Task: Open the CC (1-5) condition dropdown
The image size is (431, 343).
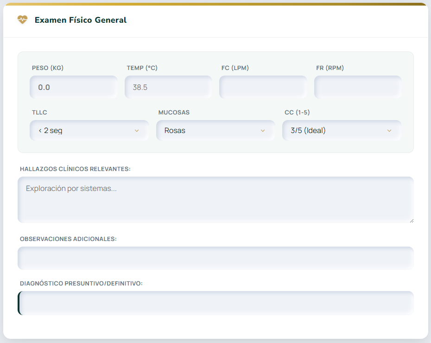Action: 342,131
